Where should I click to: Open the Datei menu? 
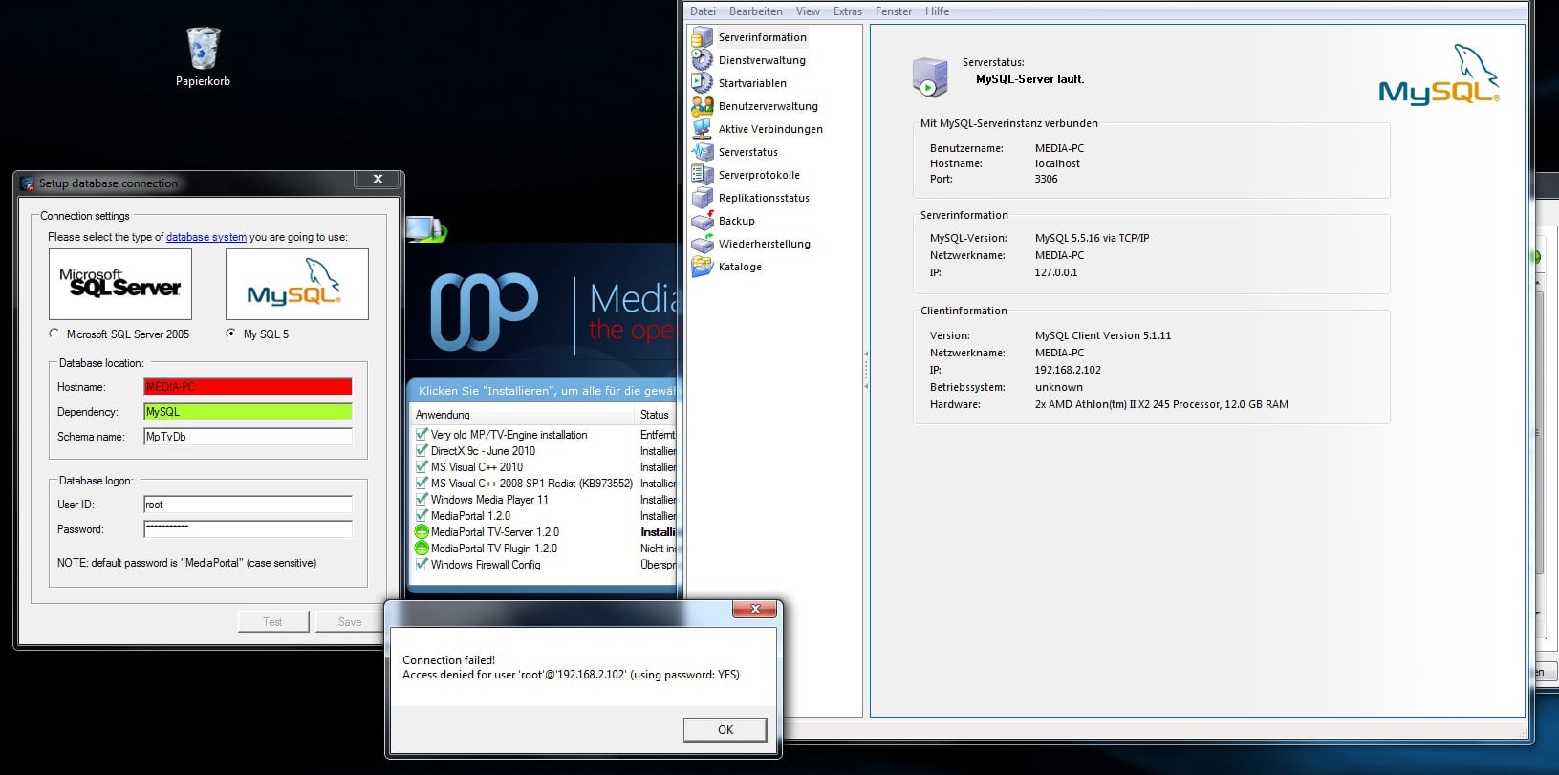(703, 11)
